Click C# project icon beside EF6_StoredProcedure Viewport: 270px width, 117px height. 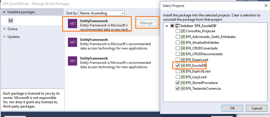[x=183, y=83]
